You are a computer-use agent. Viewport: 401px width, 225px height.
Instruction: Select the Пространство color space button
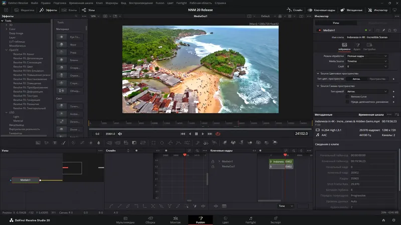pyautogui.click(x=377, y=79)
